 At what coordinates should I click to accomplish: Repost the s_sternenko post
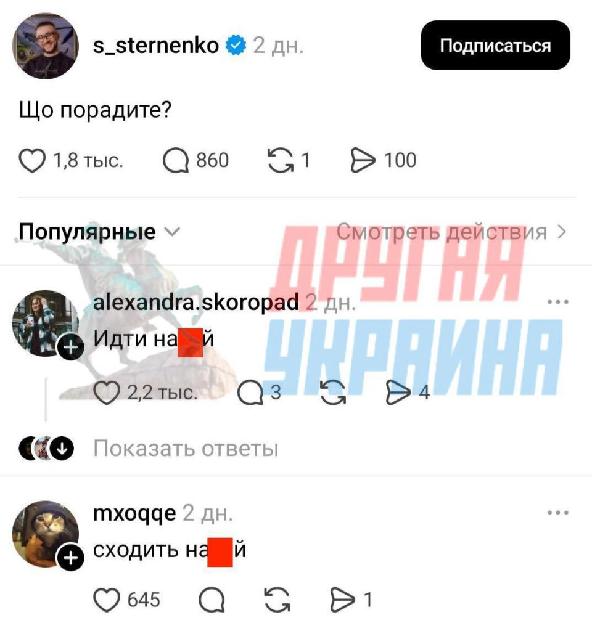(281, 160)
